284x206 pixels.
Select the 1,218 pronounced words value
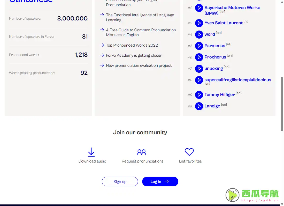click(x=81, y=55)
